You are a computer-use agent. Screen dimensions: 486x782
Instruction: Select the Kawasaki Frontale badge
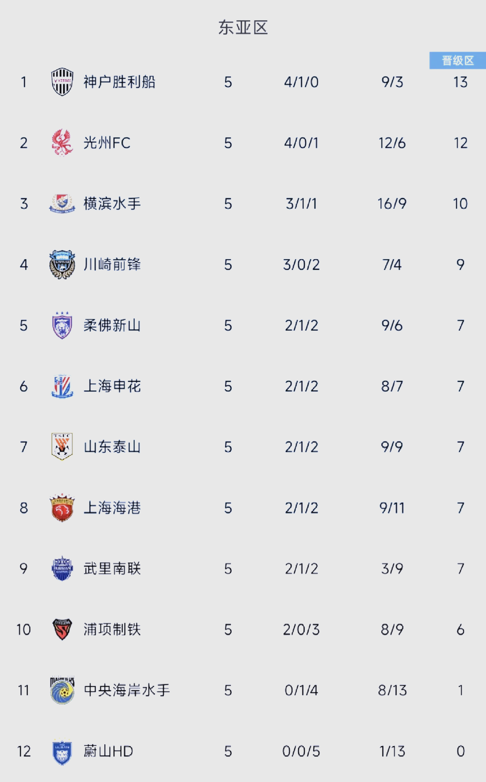62,265
